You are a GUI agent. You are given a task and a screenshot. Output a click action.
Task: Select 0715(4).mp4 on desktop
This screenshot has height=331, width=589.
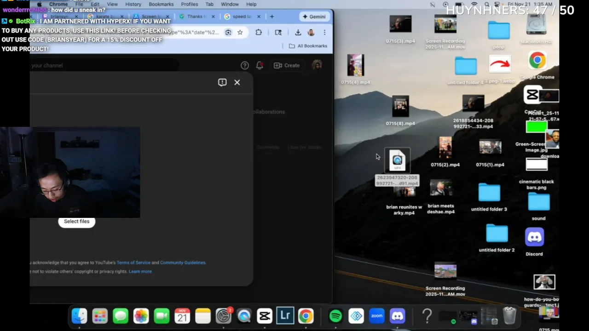(x=356, y=69)
